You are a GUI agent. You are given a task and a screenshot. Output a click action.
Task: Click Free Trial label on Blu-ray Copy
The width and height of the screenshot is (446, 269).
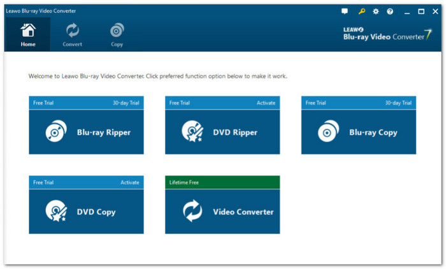click(316, 103)
